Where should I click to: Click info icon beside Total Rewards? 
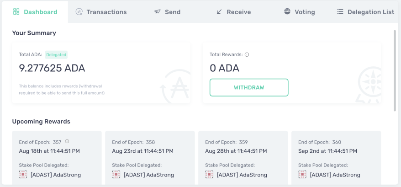[247, 54]
